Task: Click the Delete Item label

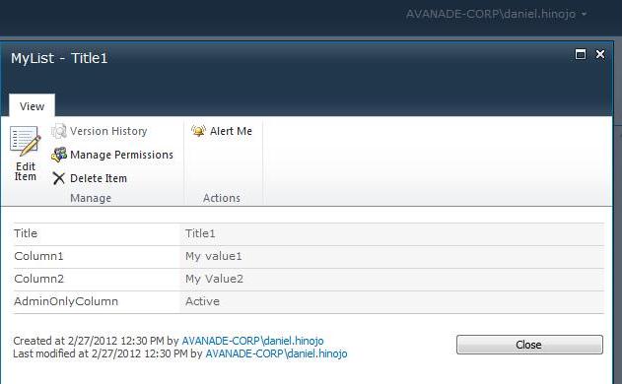Action: pyautogui.click(x=99, y=178)
